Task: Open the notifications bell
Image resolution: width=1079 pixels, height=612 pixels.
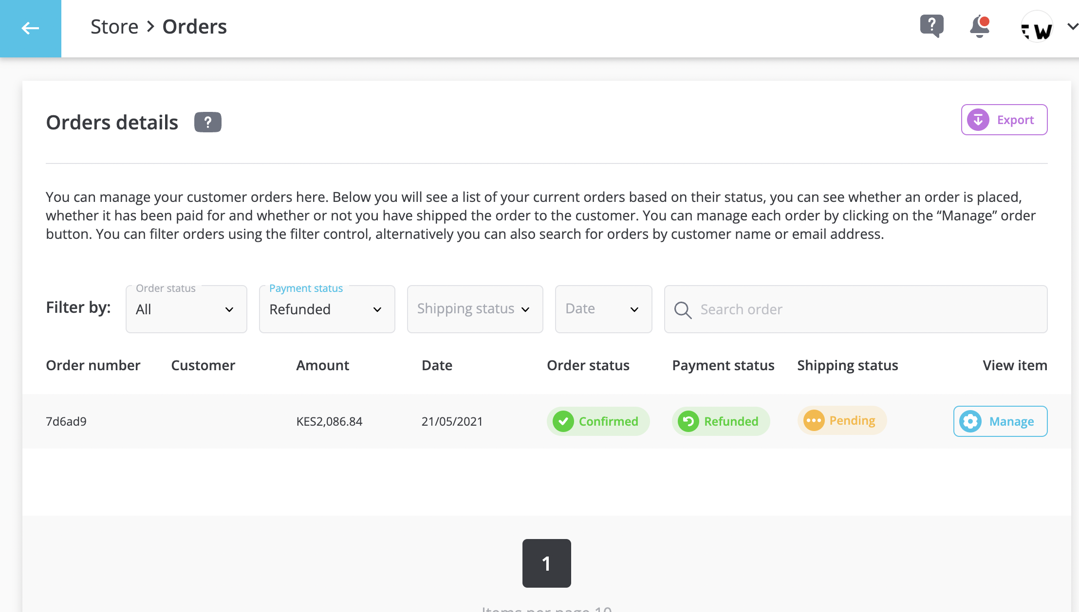Action: pos(979,27)
